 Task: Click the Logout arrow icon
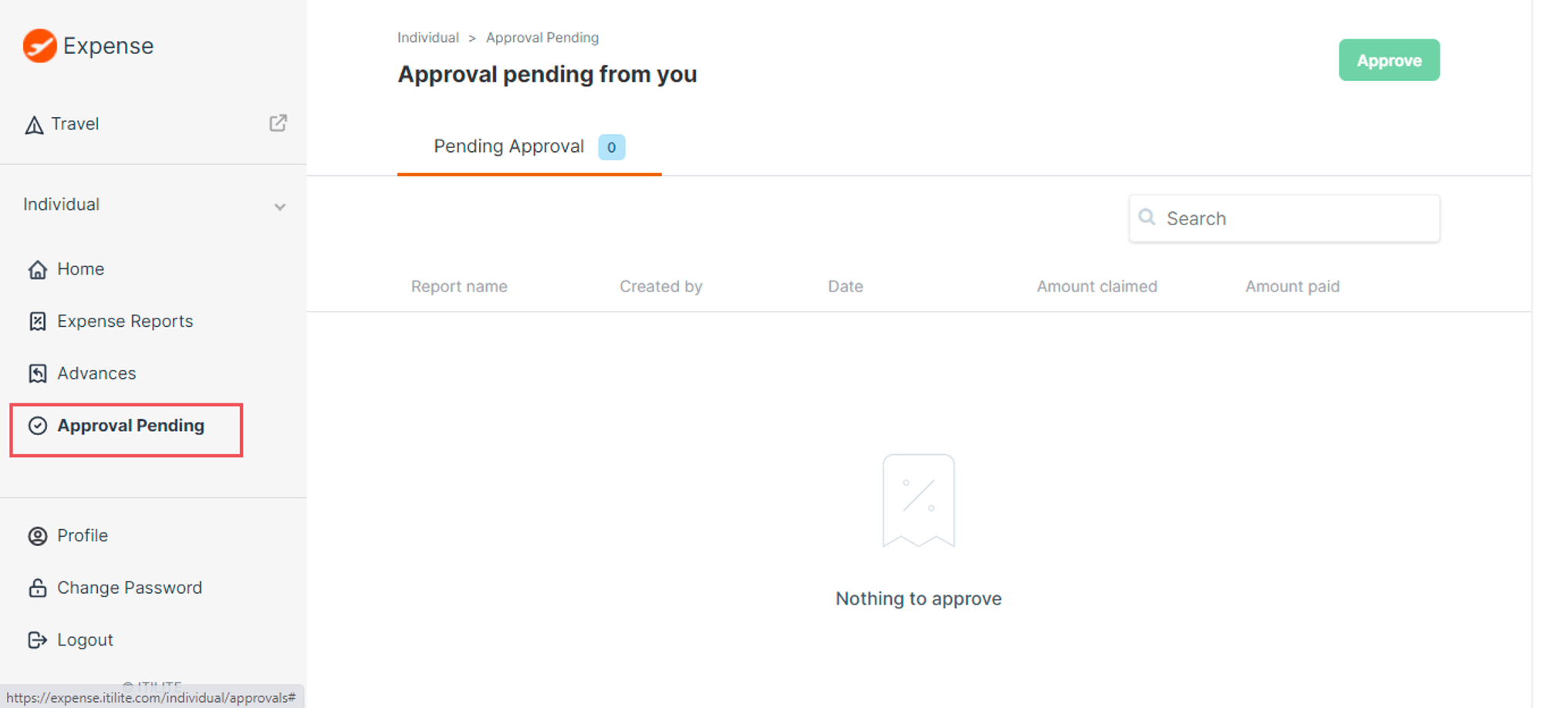[x=37, y=640]
